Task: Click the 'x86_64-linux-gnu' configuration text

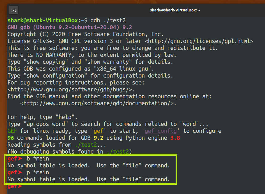Action: pyautogui.click(x=122, y=69)
